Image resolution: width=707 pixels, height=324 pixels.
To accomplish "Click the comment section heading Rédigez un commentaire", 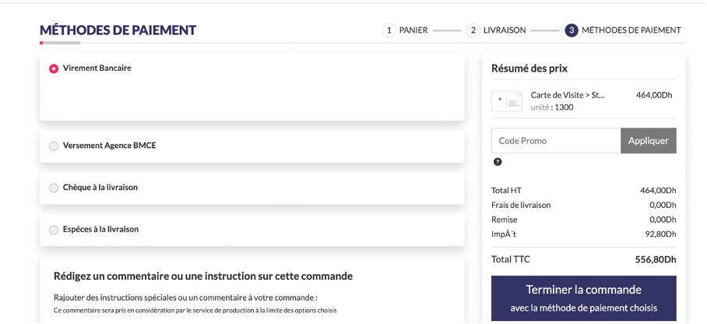I will pos(202,276).
